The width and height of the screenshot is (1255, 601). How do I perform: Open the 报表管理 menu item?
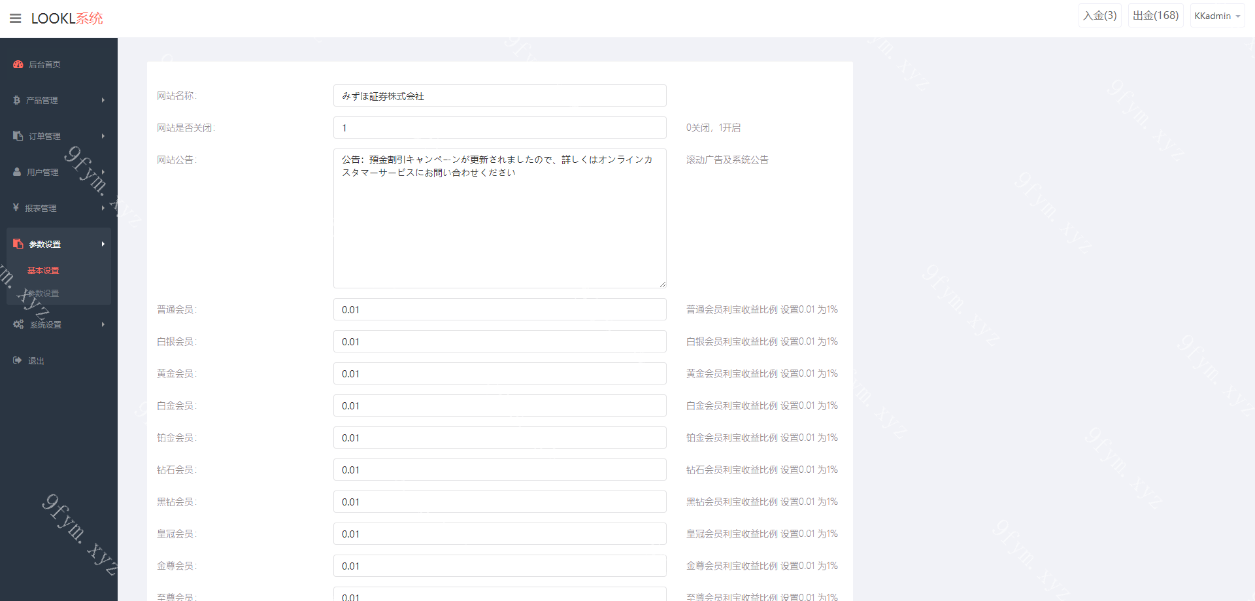point(59,208)
